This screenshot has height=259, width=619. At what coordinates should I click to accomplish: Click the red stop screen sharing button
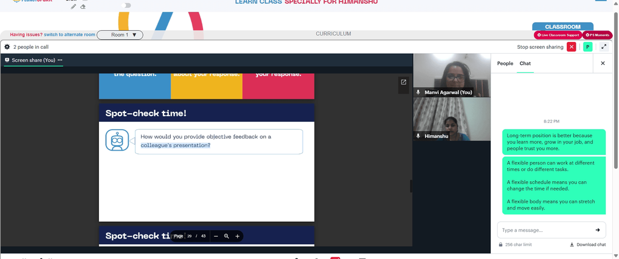(x=571, y=47)
